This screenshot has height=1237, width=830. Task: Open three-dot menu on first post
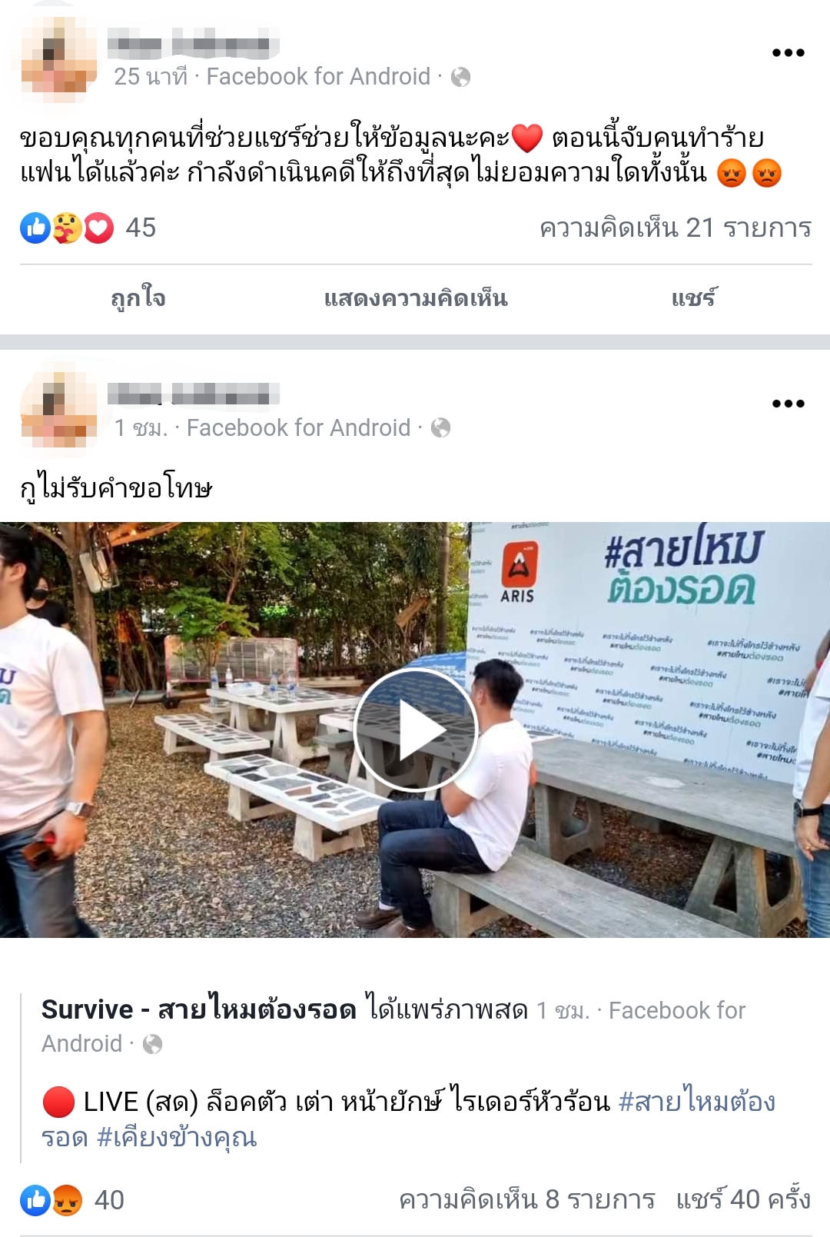788,53
